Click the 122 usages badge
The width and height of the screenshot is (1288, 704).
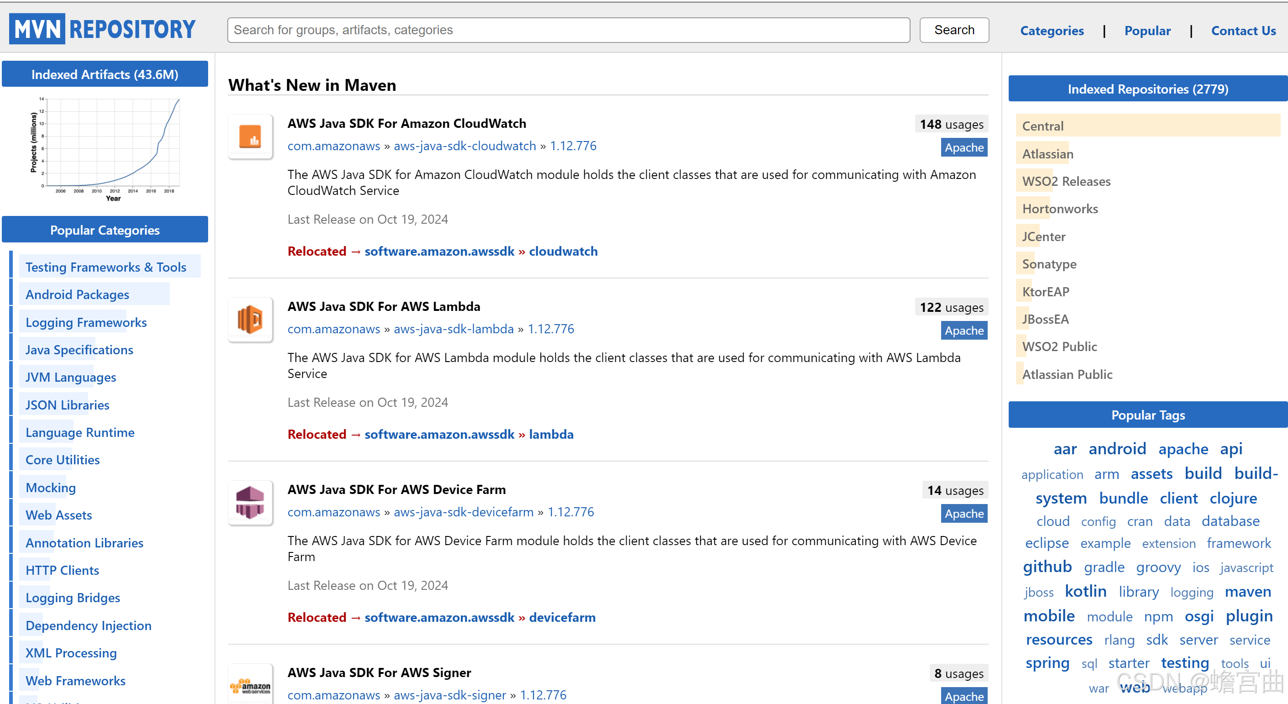[x=951, y=307]
